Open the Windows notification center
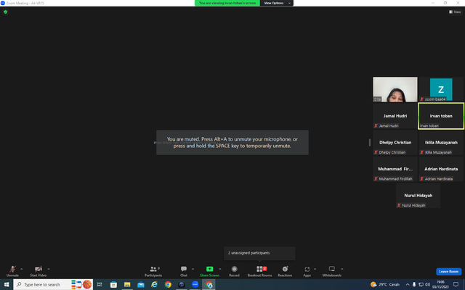This screenshot has height=290, width=465. click(x=456, y=284)
